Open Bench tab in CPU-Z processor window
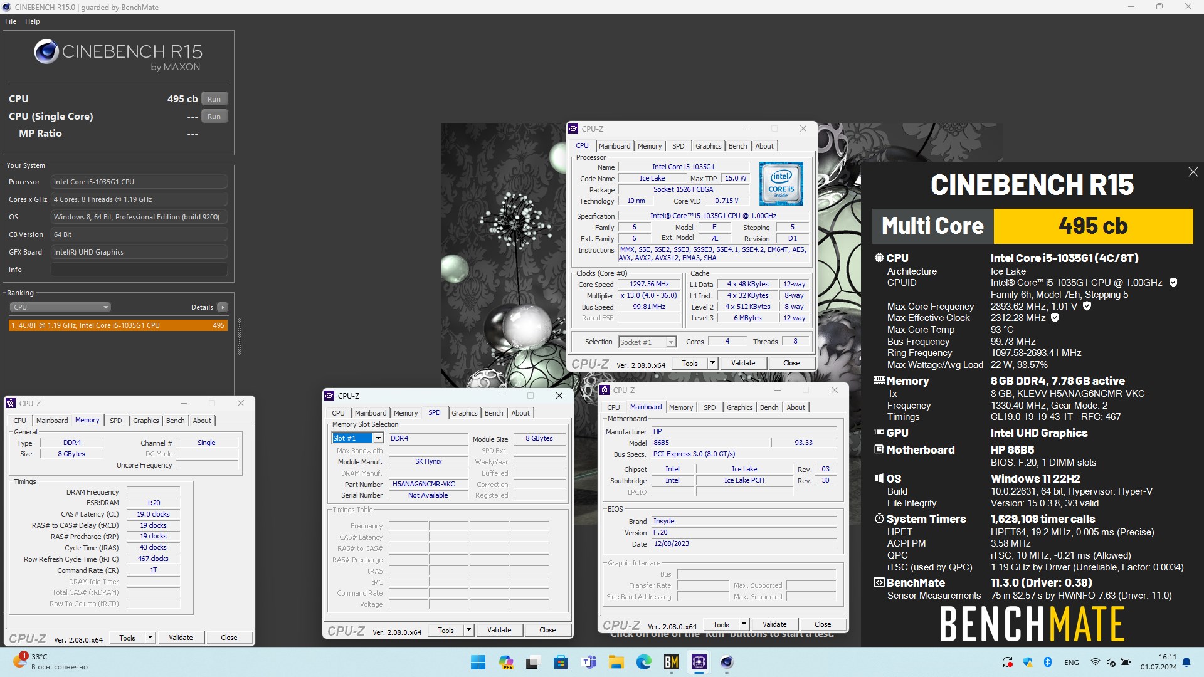This screenshot has height=677, width=1204. point(737,146)
